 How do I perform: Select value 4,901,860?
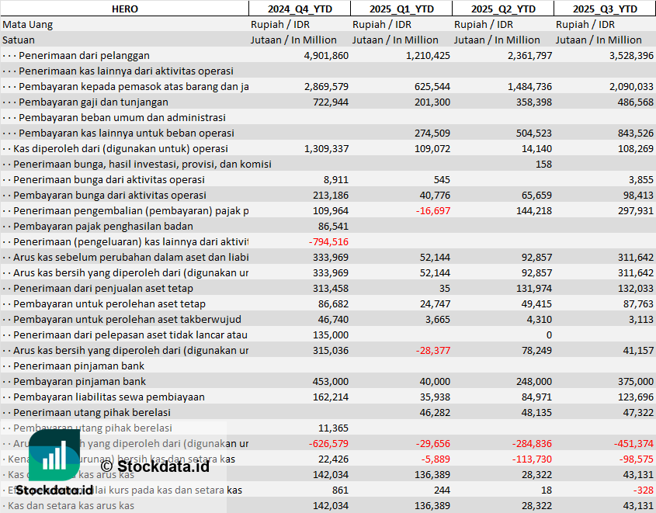tap(326, 56)
